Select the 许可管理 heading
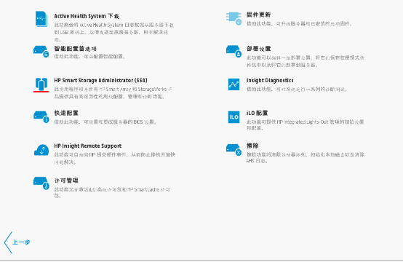The height and width of the screenshot is (262, 403). click(66, 180)
